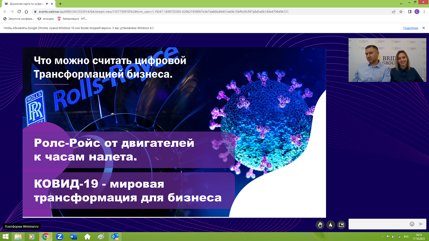Viewport: 429px width, 241px height.
Task: Bookmark this page with the star
Action: [401, 12]
